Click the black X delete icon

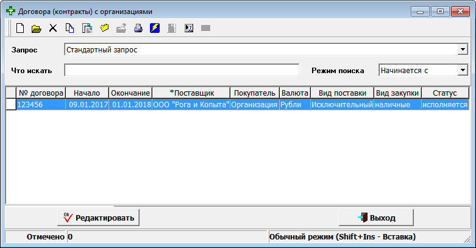(x=53, y=28)
